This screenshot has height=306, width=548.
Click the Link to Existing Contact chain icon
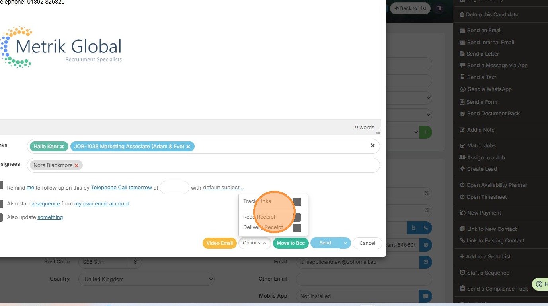pos(462,241)
